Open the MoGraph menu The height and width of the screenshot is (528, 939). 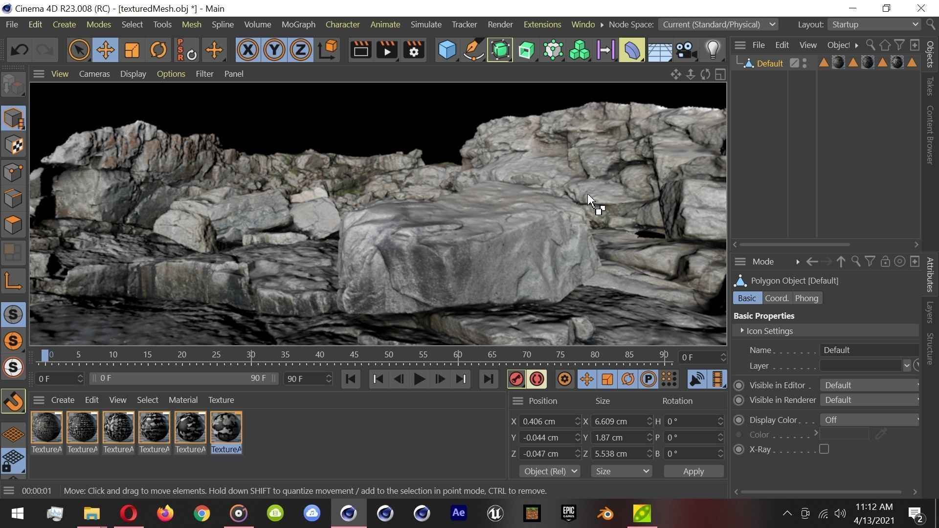point(298,24)
